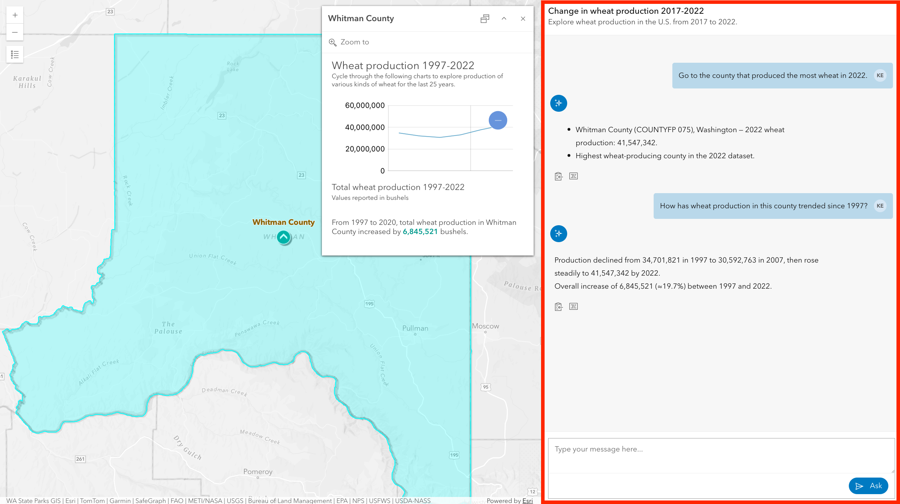
Task: Advance the chart with the up arrow marker
Action: [283, 237]
